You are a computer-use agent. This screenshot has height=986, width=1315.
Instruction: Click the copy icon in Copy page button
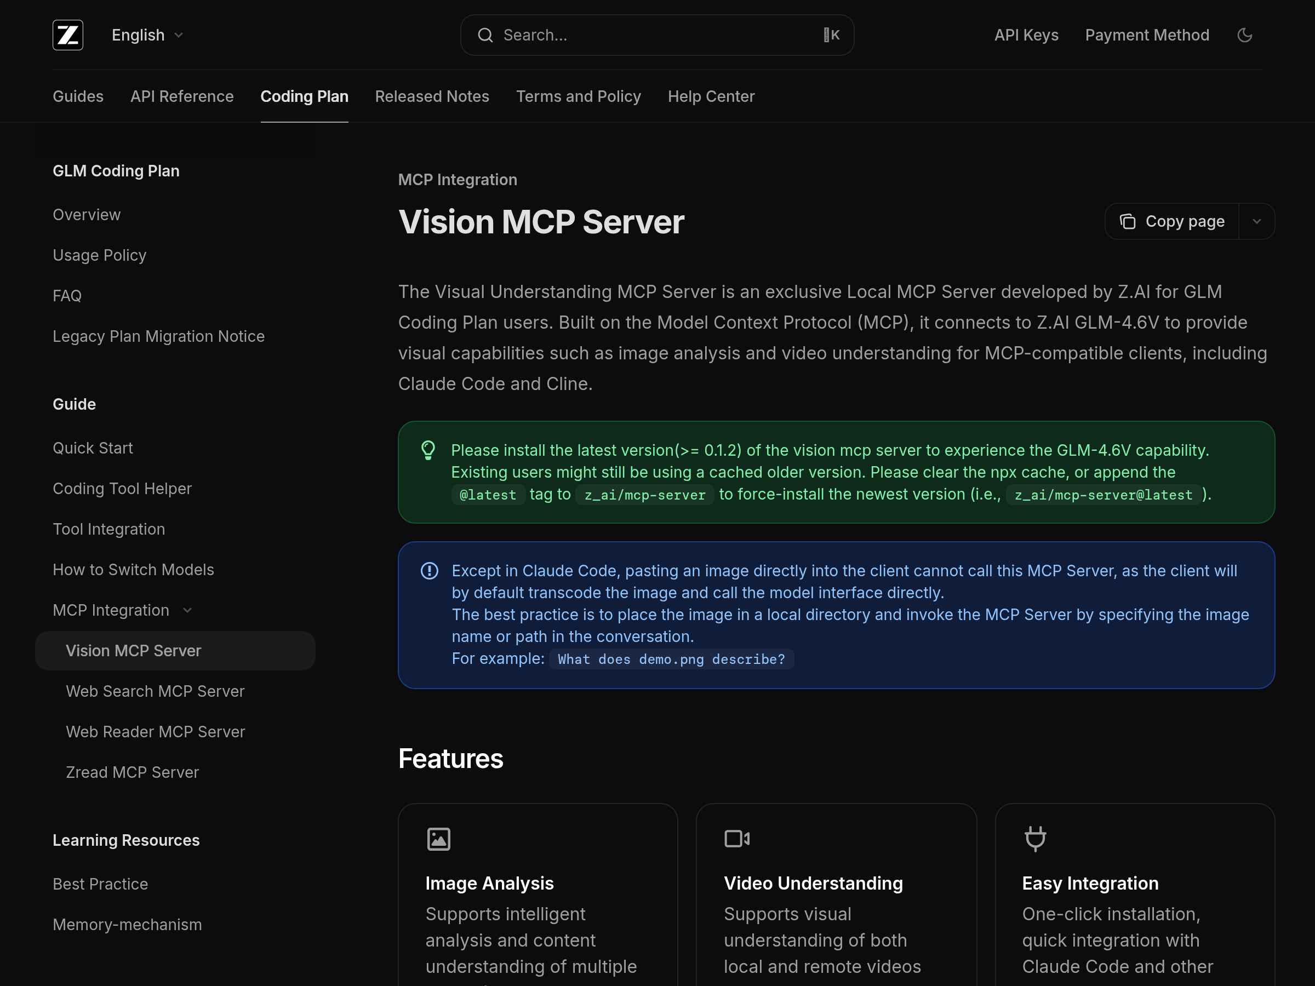(1128, 222)
